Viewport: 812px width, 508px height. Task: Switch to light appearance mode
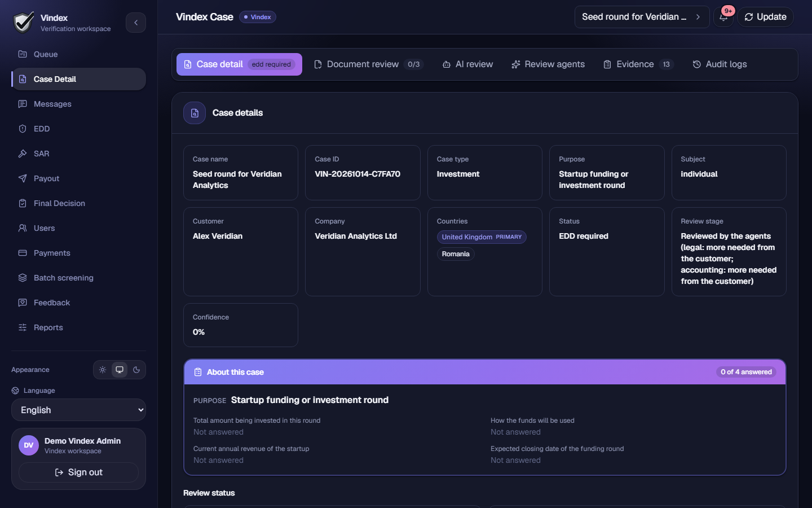coord(103,370)
